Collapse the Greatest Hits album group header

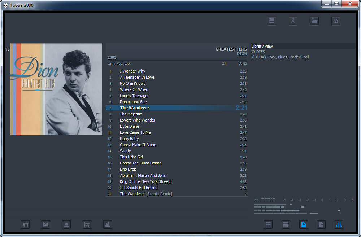click(x=177, y=52)
